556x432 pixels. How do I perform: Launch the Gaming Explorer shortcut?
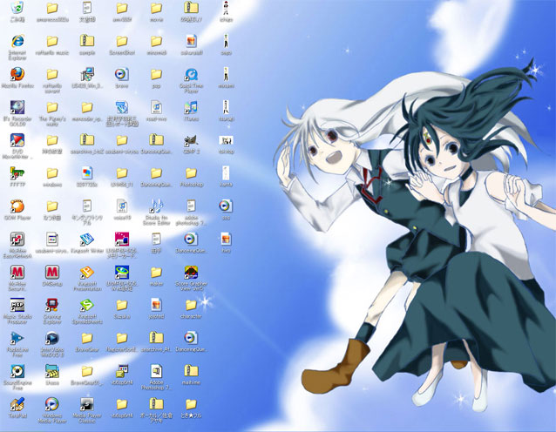tap(52, 305)
